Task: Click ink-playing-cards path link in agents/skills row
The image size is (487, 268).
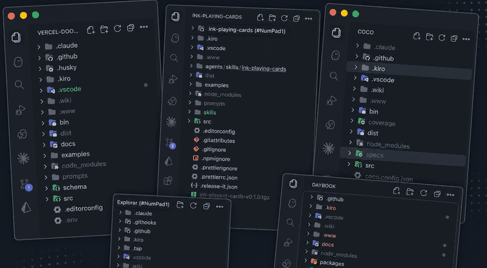Action: click(x=264, y=69)
